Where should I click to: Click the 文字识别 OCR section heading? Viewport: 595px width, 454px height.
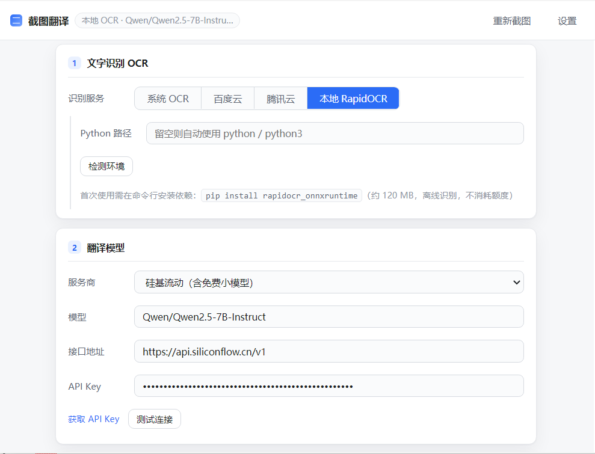[x=118, y=63]
